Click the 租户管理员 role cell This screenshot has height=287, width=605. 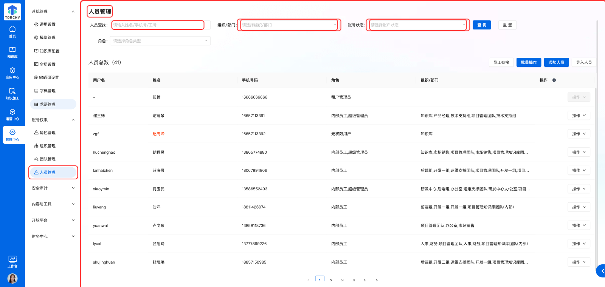pyautogui.click(x=341, y=97)
